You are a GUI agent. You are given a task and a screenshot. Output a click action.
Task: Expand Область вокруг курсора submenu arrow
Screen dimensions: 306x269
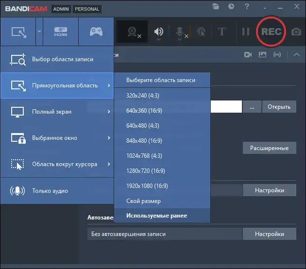pyautogui.click(x=109, y=164)
